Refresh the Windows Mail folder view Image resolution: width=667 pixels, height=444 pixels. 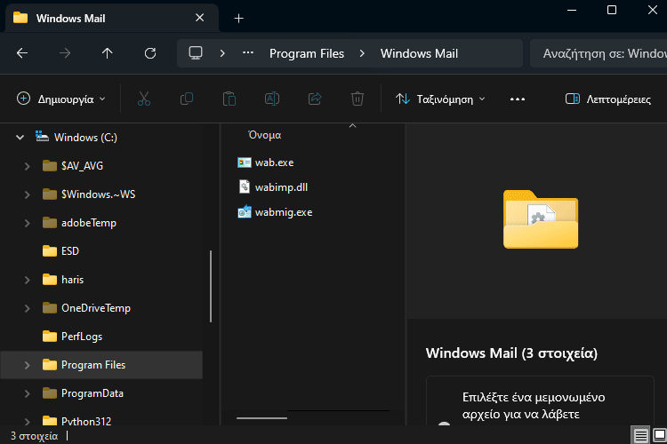150,53
